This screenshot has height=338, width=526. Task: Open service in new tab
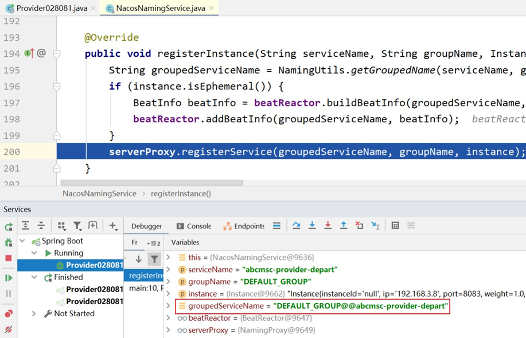(93, 226)
